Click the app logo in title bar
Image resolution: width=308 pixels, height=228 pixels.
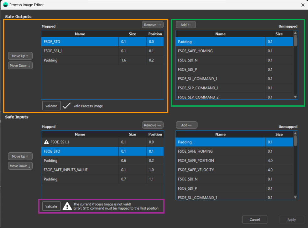[5, 5]
